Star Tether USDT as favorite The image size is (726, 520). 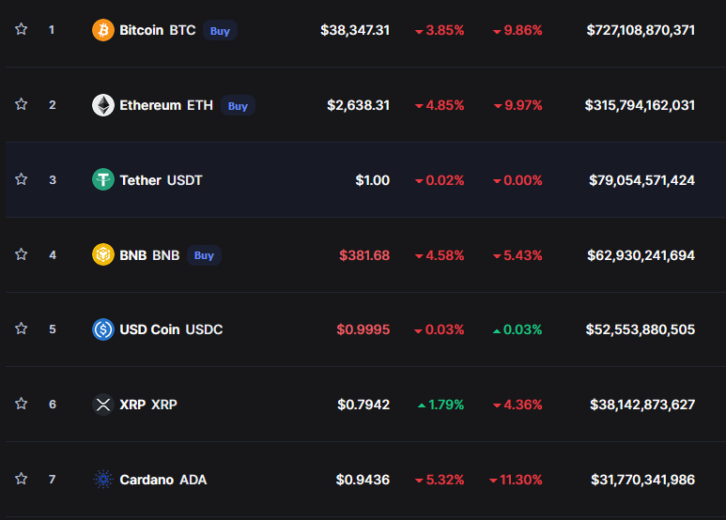click(x=21, y=179)
